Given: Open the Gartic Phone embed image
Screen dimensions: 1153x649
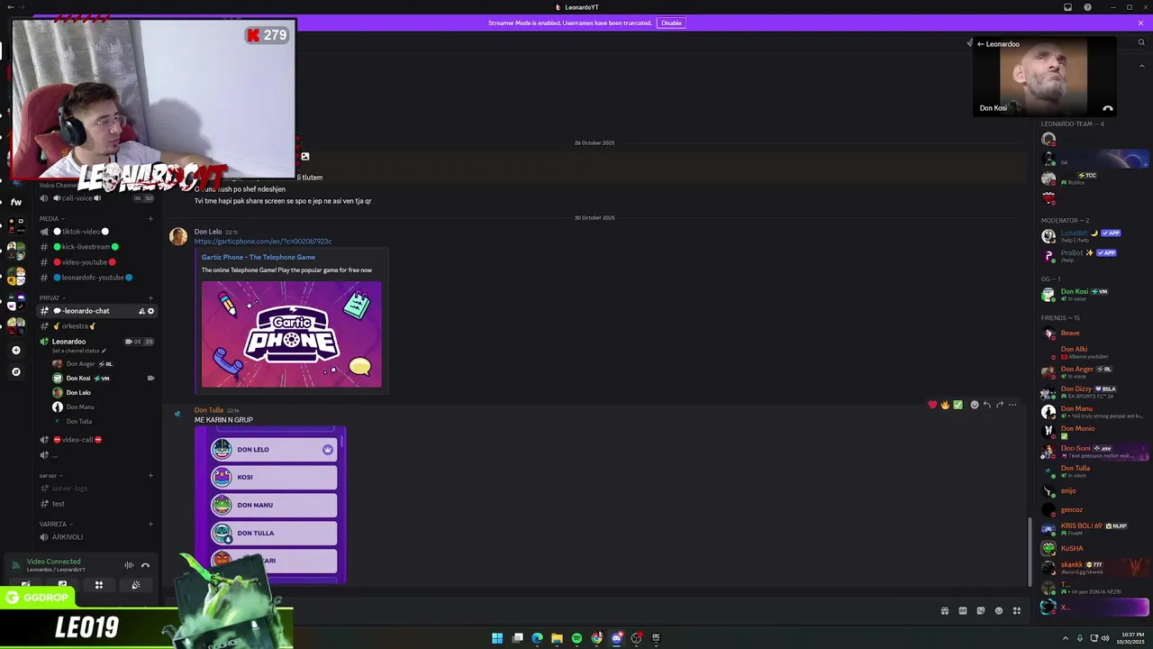Looking at the screenshot, I should (291, 334).
